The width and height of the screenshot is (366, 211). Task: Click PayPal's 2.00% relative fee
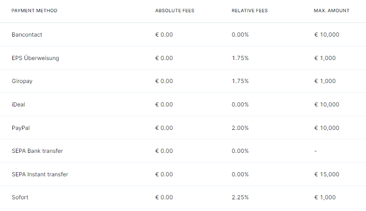click(x=240, y=128)
